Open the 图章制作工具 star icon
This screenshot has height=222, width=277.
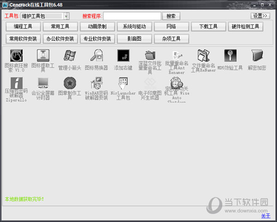pyautogui.click(x=70, y=83)
